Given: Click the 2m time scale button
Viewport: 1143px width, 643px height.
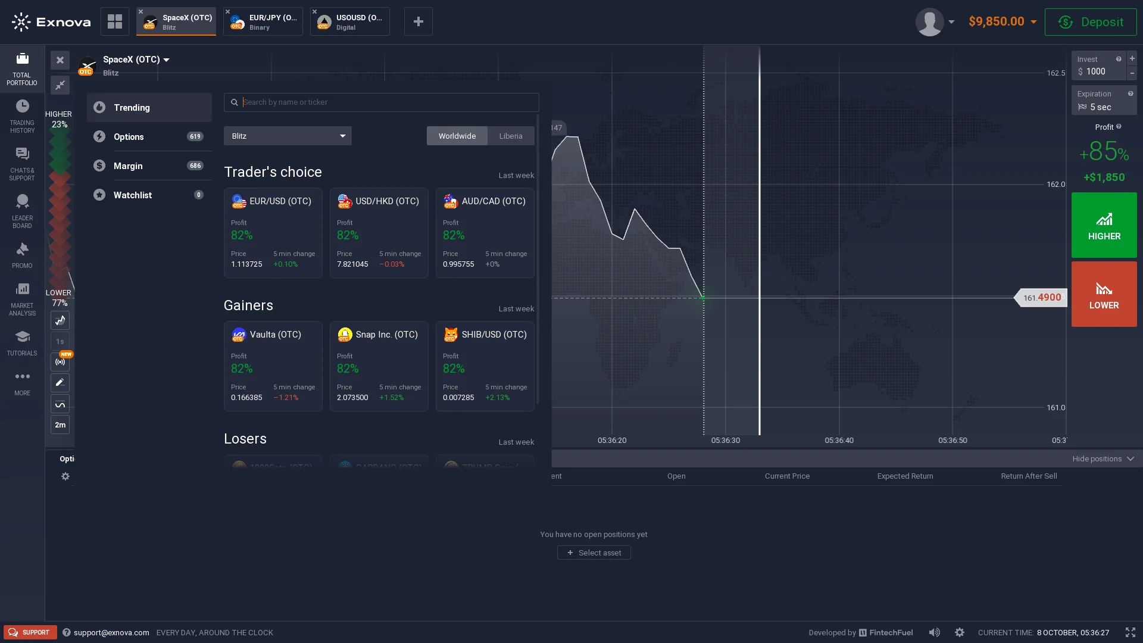Looking at the screenshot, I should [x=60, y=425].
